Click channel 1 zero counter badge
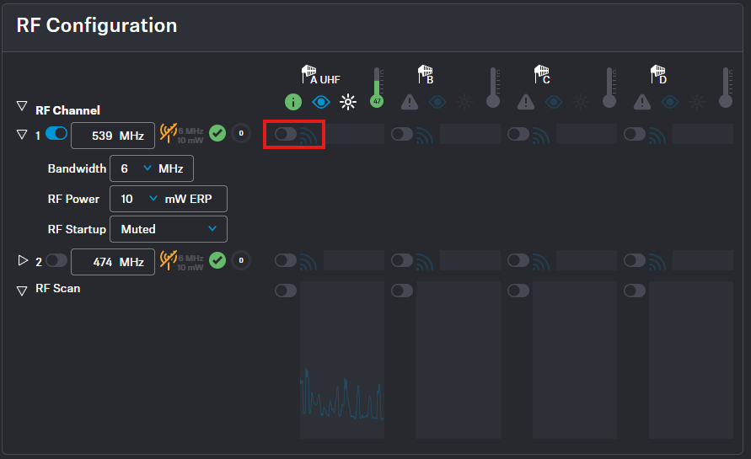This screenshot has width=751, height=459. 241,134
